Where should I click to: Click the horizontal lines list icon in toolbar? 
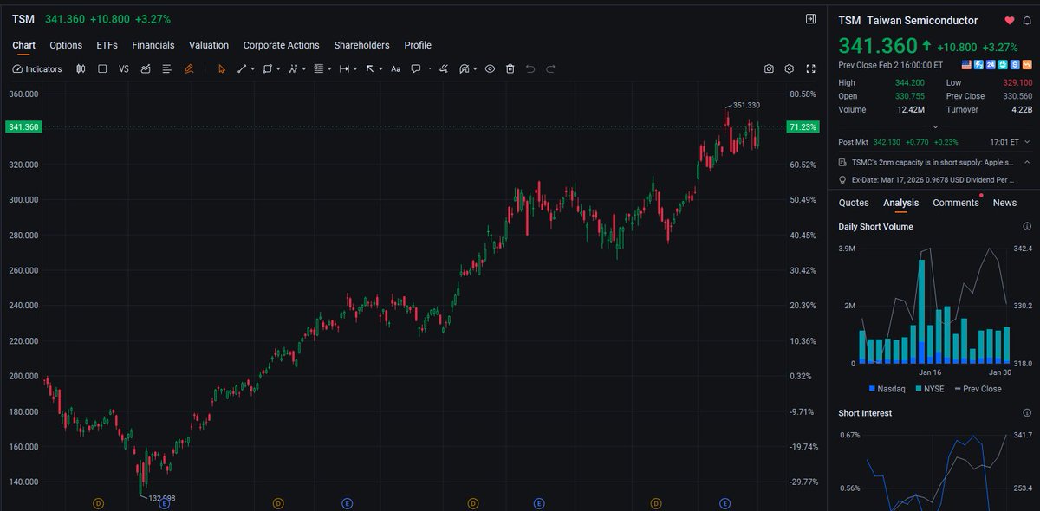pos(166,68)
